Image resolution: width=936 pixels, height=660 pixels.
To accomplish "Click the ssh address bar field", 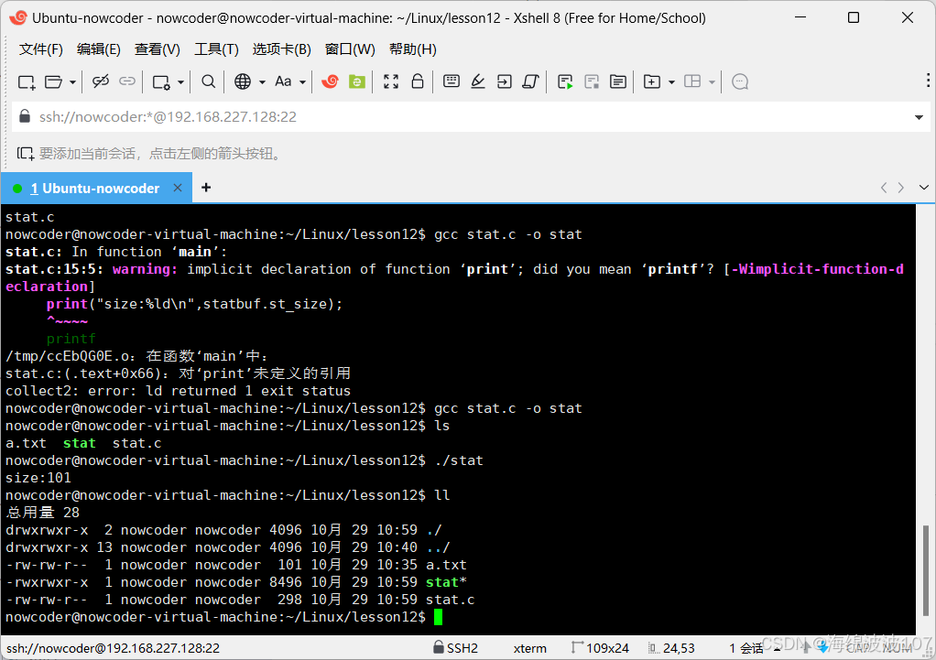I will [x=472, y=116].
